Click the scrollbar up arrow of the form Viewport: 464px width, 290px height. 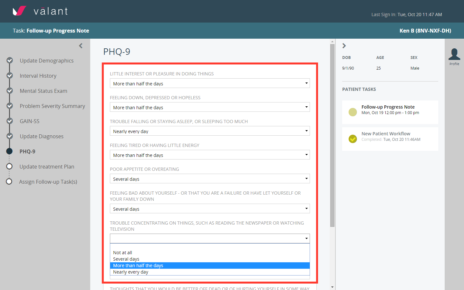pos(332,42)
